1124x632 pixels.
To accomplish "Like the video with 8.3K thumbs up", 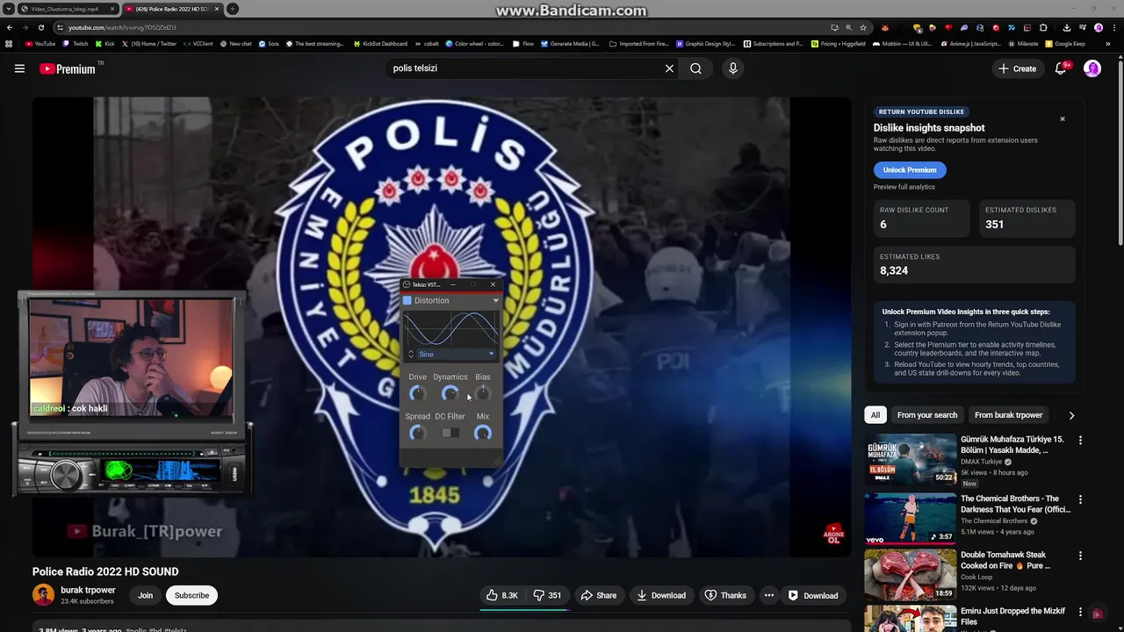I will coord(502,595).
